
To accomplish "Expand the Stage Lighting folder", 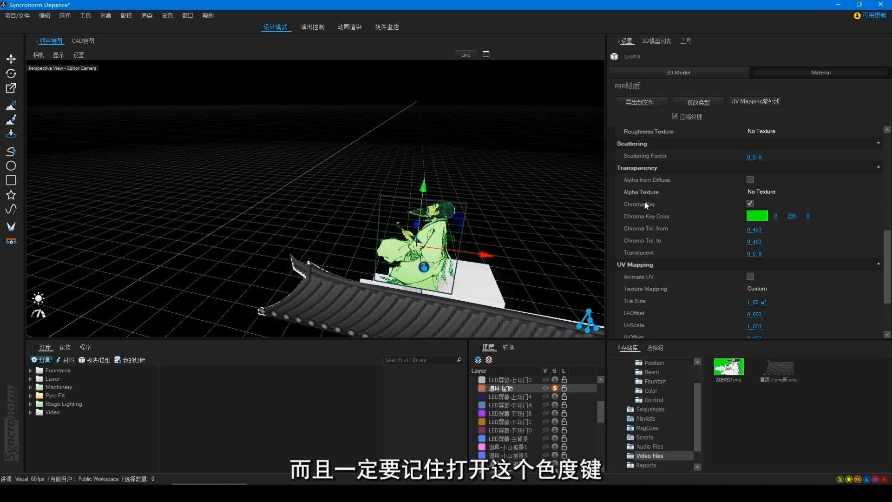I will pos(31,404).
